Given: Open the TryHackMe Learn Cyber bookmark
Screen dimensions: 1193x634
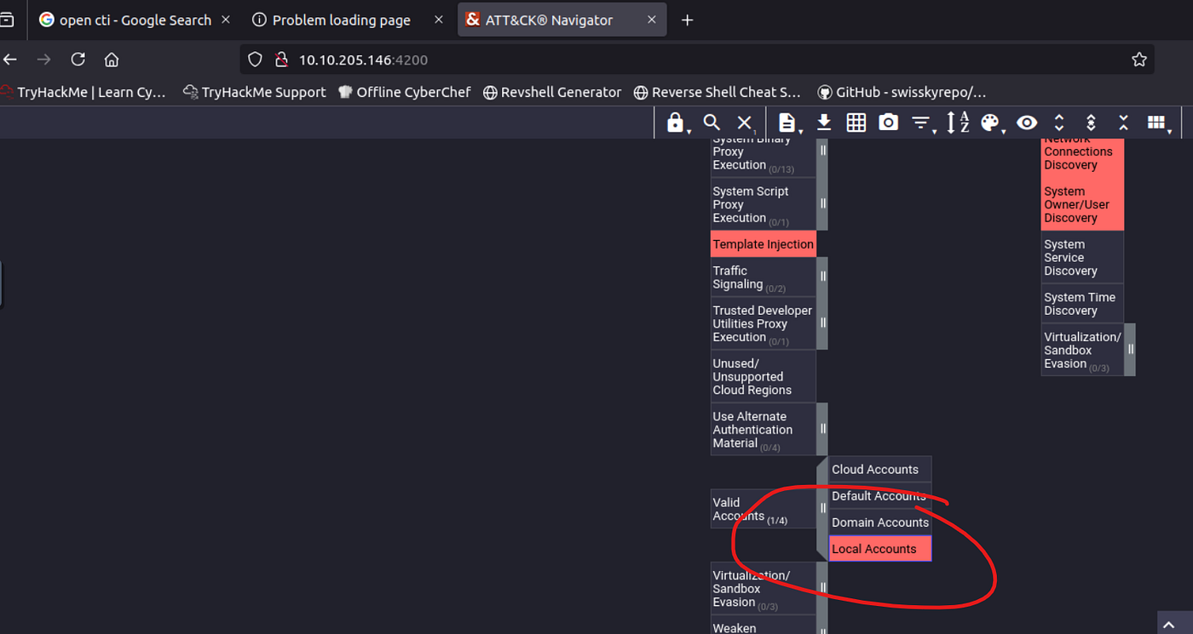Looking at the screenshot, I should coord(84,92).
